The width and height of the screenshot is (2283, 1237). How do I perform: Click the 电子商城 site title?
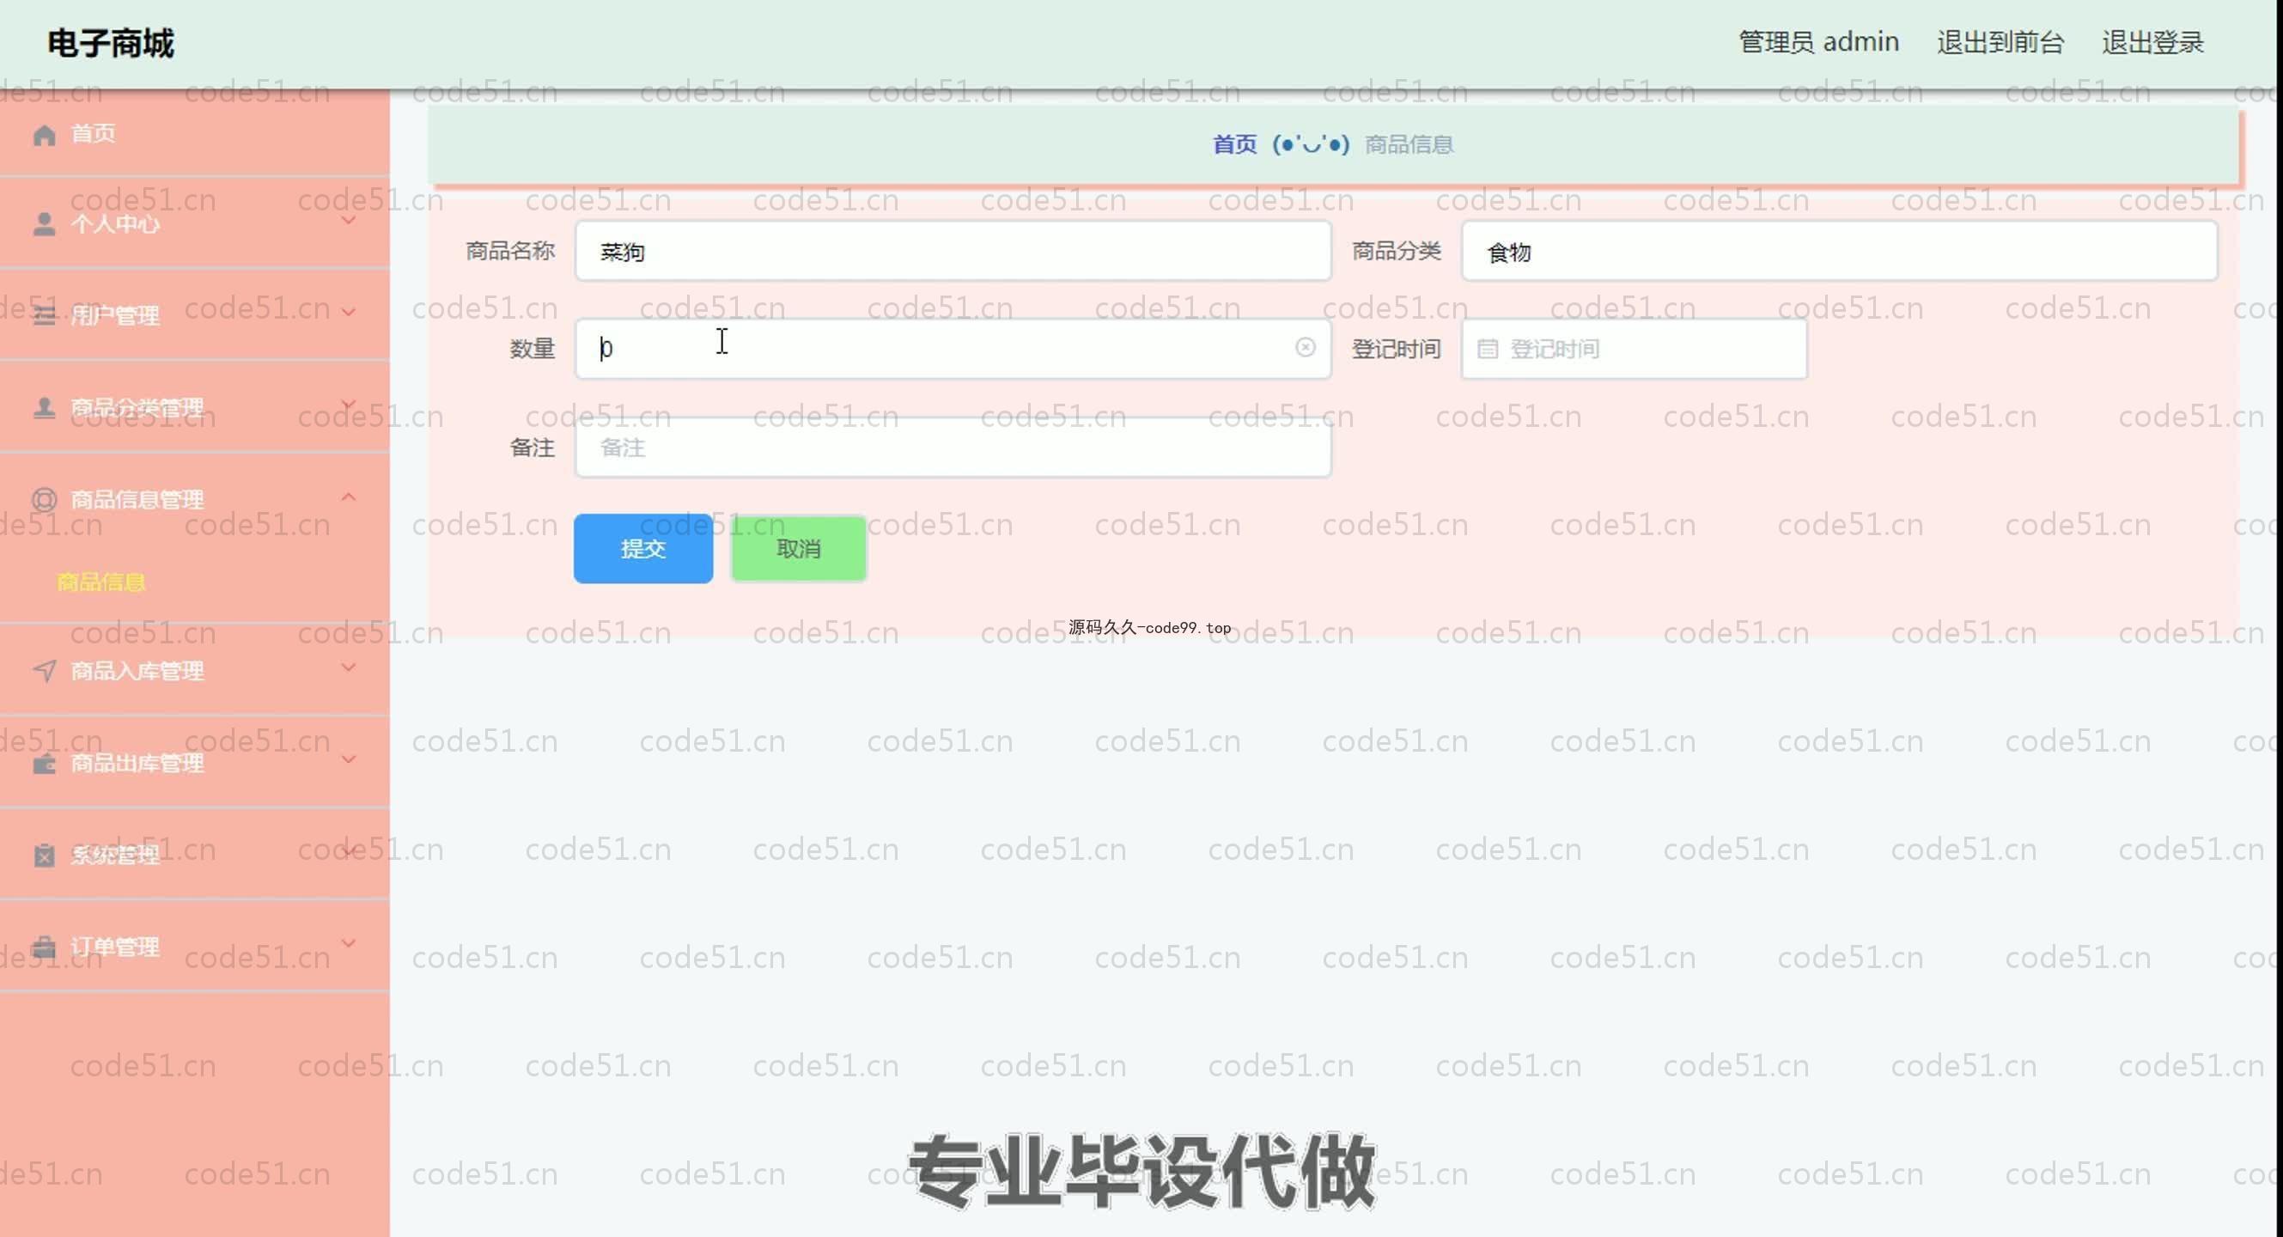[111, 44]
